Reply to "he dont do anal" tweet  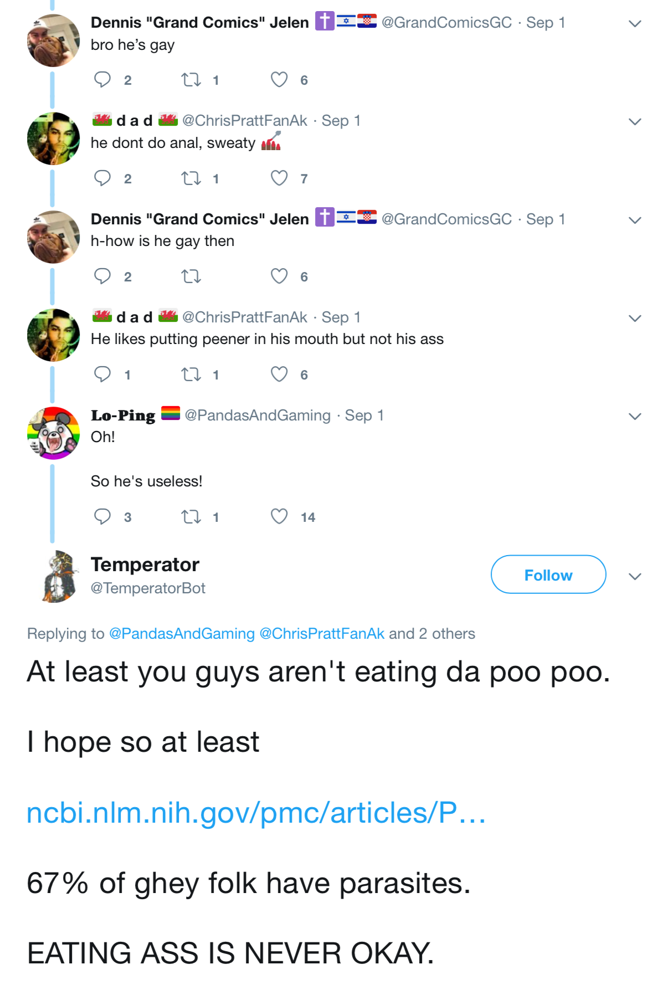click(102, 178)
